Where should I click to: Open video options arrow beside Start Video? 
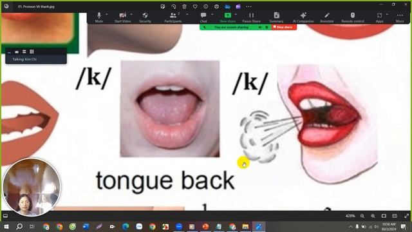click(131, 14)
